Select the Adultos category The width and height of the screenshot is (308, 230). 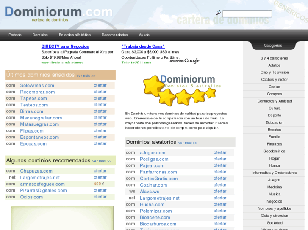(x=274, y=65)
